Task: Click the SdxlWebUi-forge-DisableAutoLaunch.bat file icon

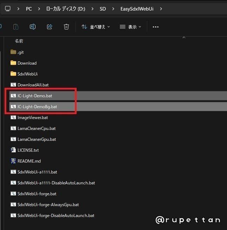Action: point(13,215)
